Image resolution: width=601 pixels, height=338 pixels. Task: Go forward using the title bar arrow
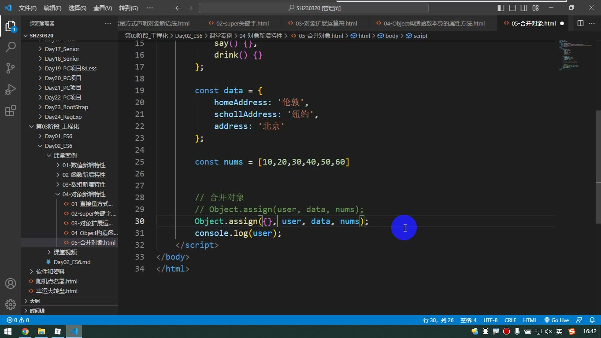(x=190, y=8)
